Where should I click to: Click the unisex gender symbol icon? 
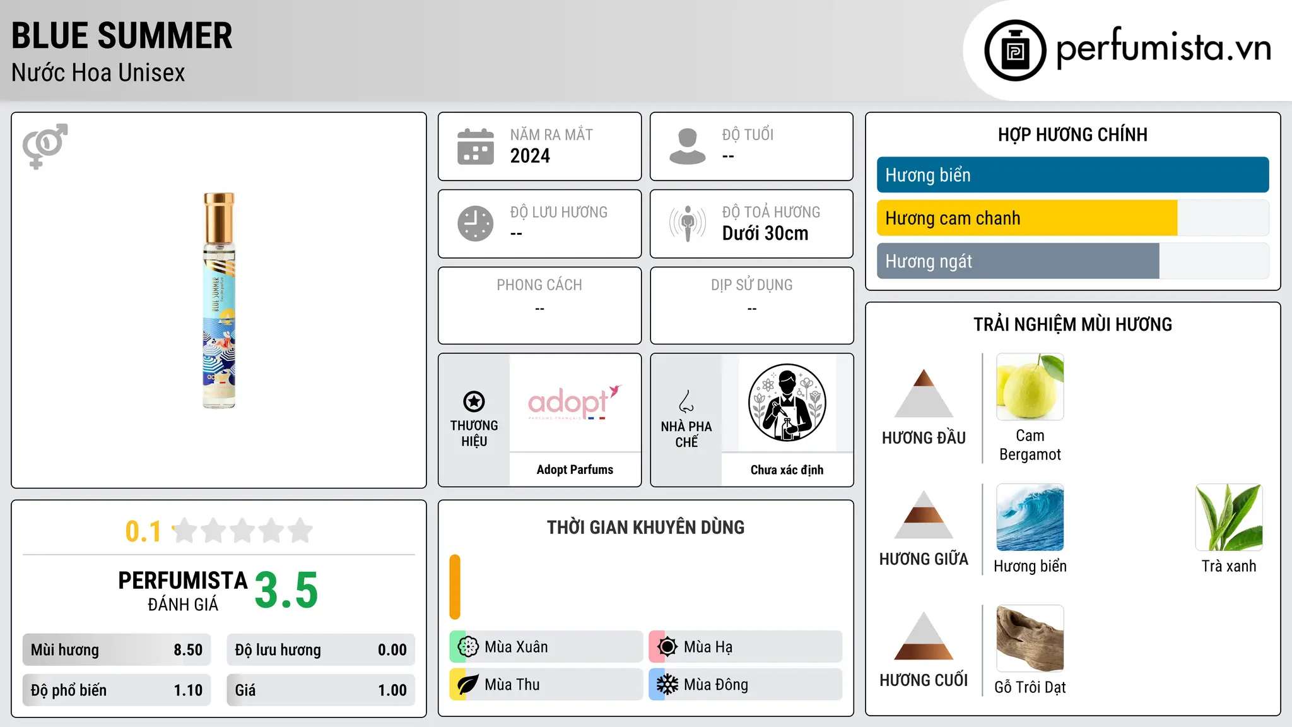pos(45,146)
